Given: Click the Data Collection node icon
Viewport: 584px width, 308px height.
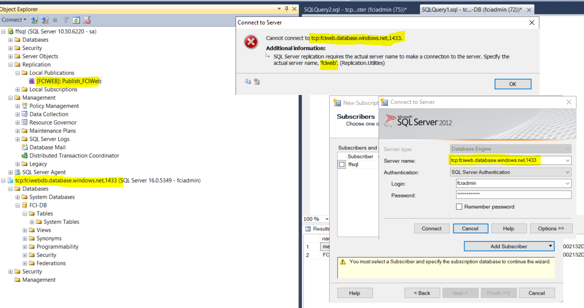Looking at the screenshot, I should (25, 114).
